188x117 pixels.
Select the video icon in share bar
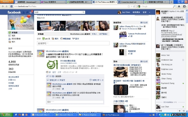(73, 39)
